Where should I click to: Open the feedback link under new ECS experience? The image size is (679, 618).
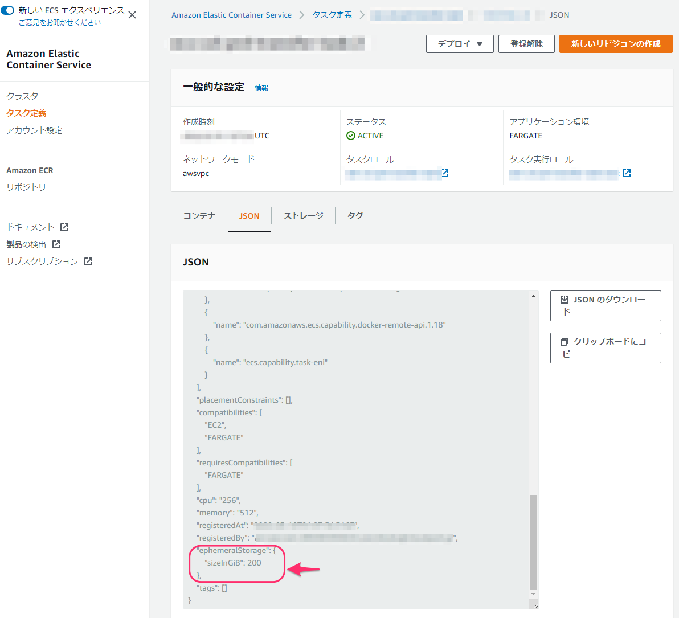click(x=60, y=23)
